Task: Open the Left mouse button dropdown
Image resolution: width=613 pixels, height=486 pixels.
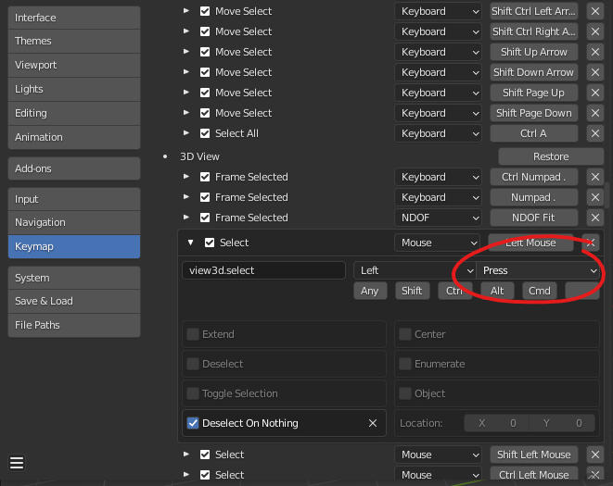Action: [x=415, y=270]
